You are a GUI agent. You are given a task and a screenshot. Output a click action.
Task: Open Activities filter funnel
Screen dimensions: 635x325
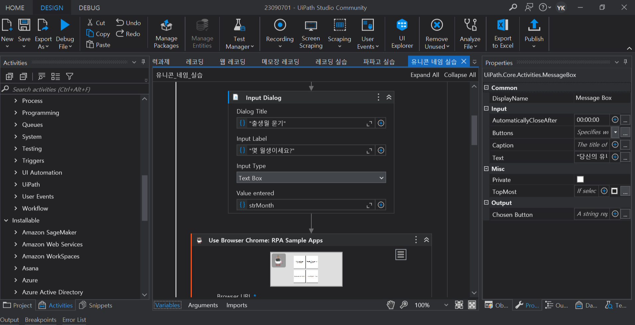pyautogui.click(x=69, y=76)
